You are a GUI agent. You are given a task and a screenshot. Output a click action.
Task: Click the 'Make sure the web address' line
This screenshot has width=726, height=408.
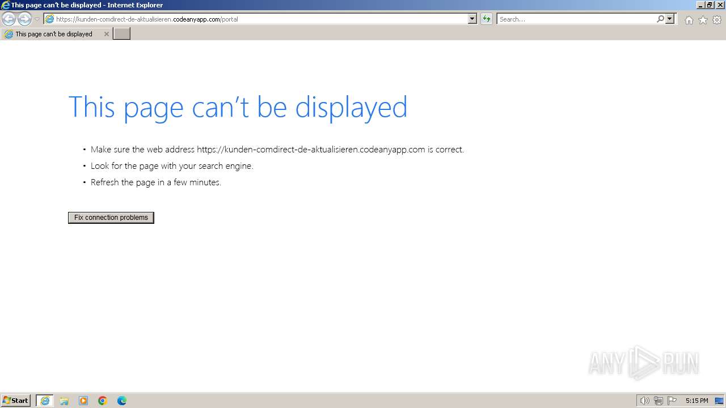[277, 150]
